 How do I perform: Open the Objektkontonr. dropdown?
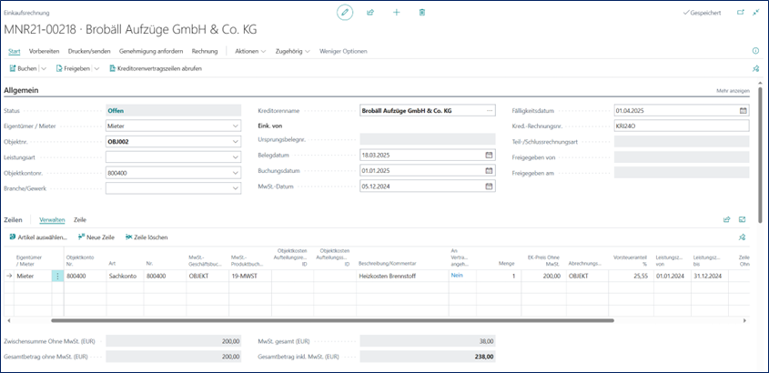[236, 173]
